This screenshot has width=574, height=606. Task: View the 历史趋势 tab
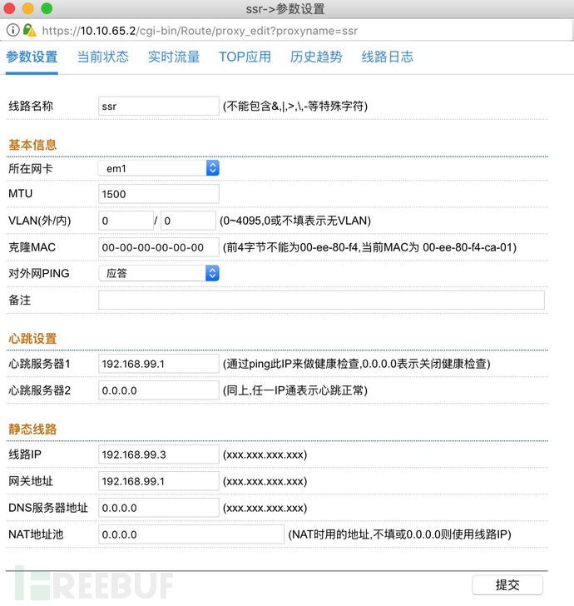pos(316,57)
